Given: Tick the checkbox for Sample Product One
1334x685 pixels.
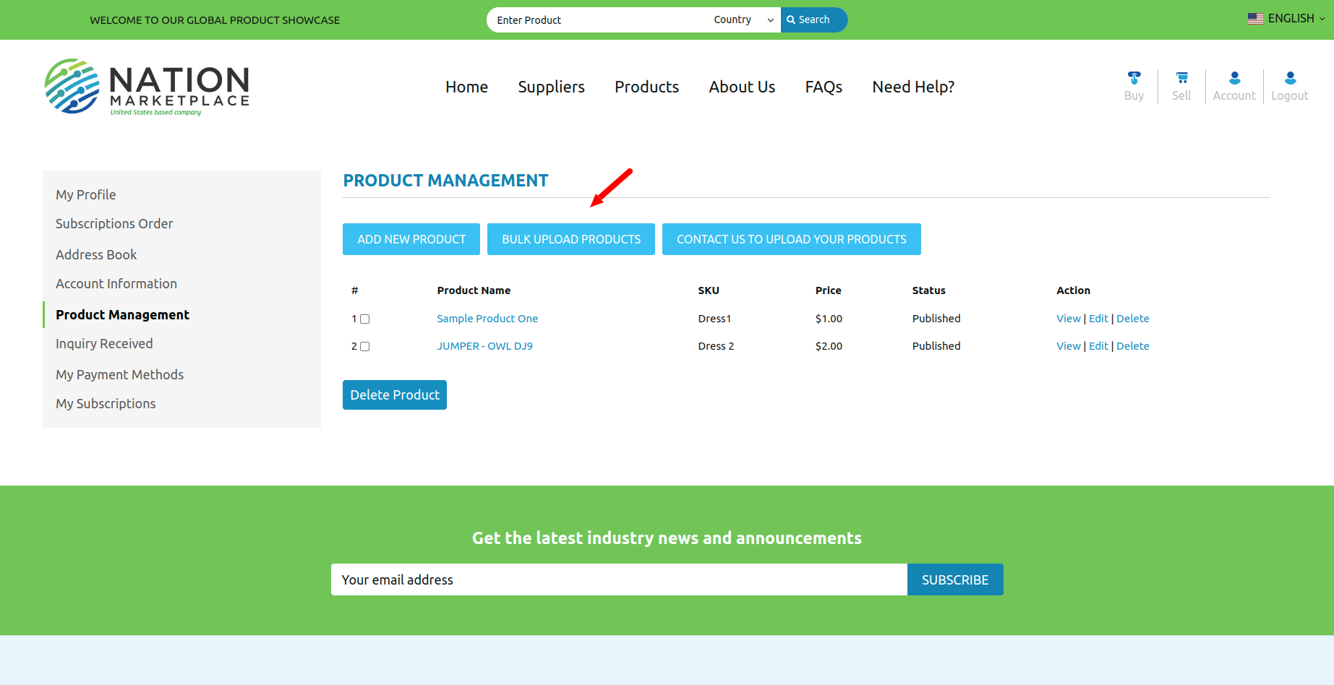Looking at the screenshot, I should (365, 319).
